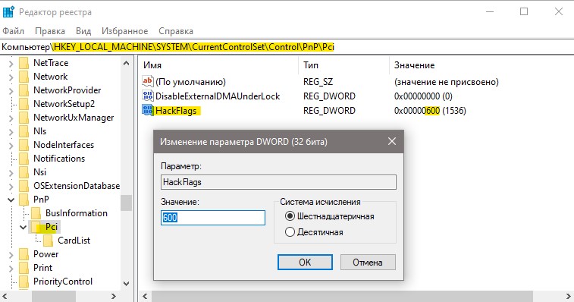Click the PriorityControl folder icon

pos(24,282)
